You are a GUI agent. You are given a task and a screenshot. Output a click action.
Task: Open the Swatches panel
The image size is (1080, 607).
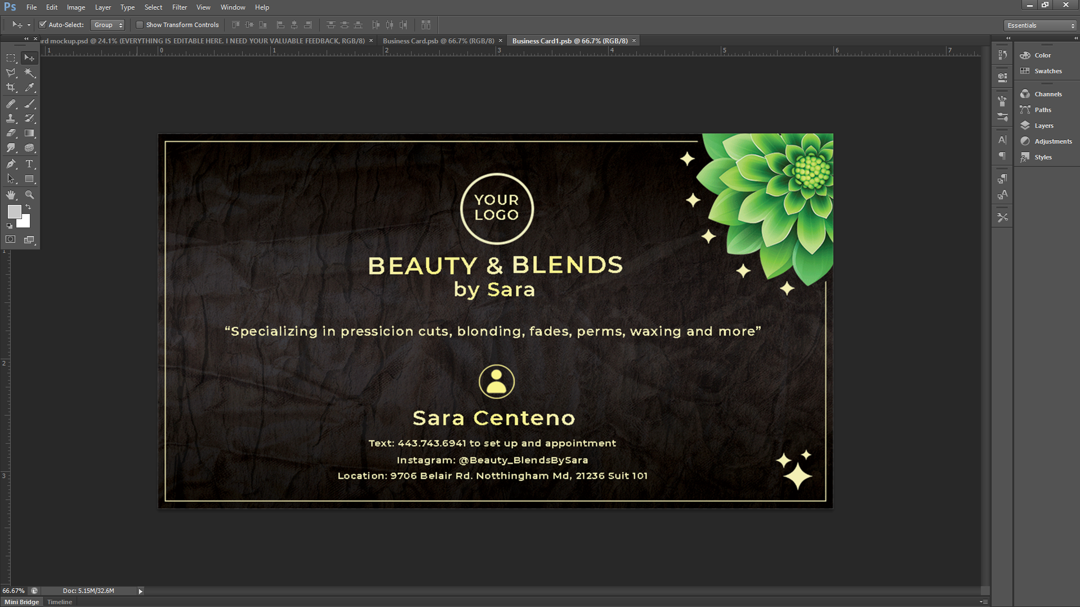(x=1047, y=71)
